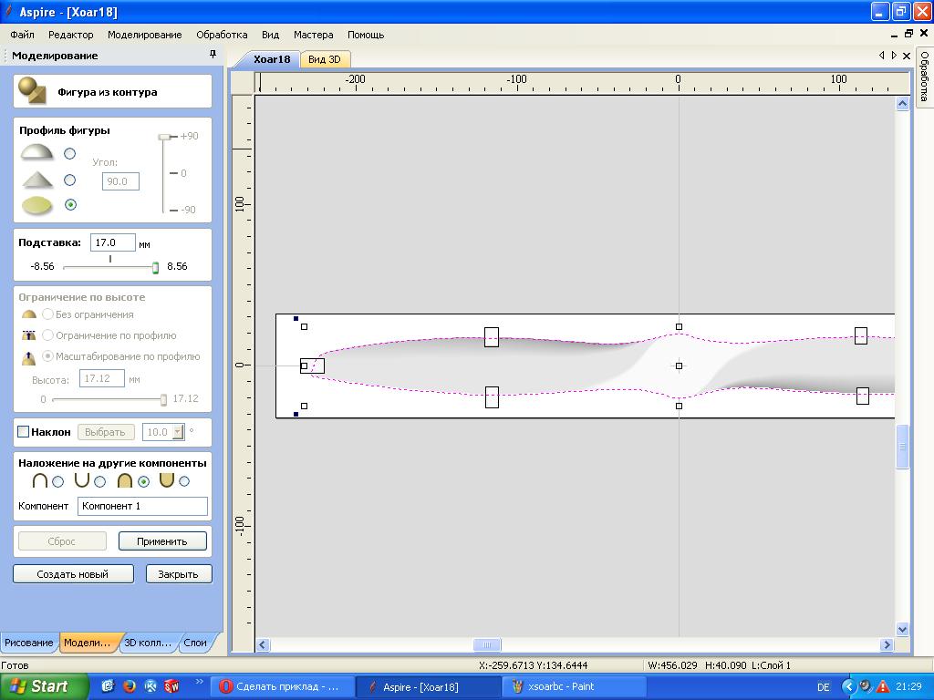
Task: Click the DE language indicator in tray
Action: tap(824, 687)
